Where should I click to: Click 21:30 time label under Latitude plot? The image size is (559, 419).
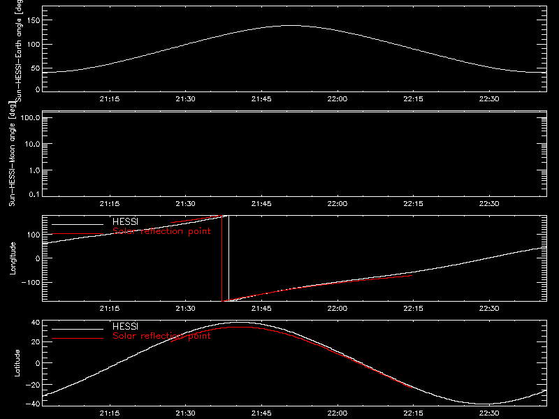(185, 413)
